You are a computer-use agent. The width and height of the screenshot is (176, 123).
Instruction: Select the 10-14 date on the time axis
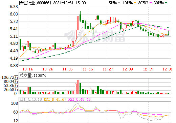[x=28, y=69]
